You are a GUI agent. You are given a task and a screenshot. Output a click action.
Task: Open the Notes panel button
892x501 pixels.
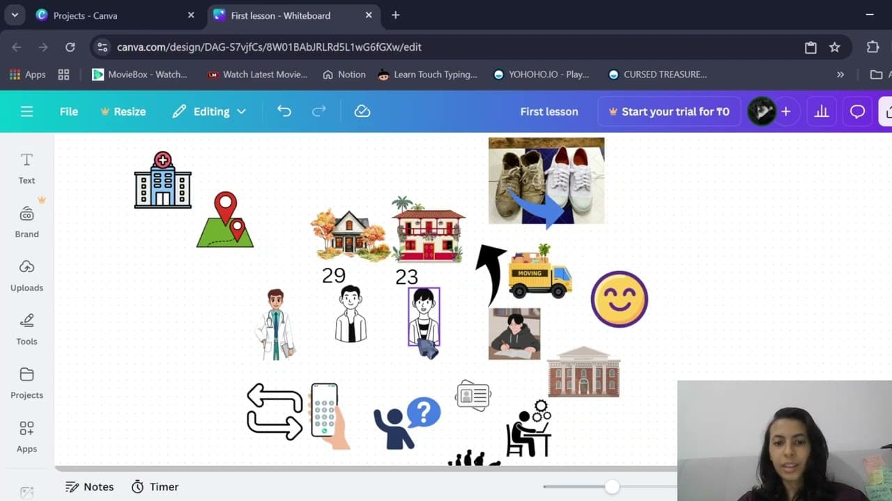(x=89, y=487)
